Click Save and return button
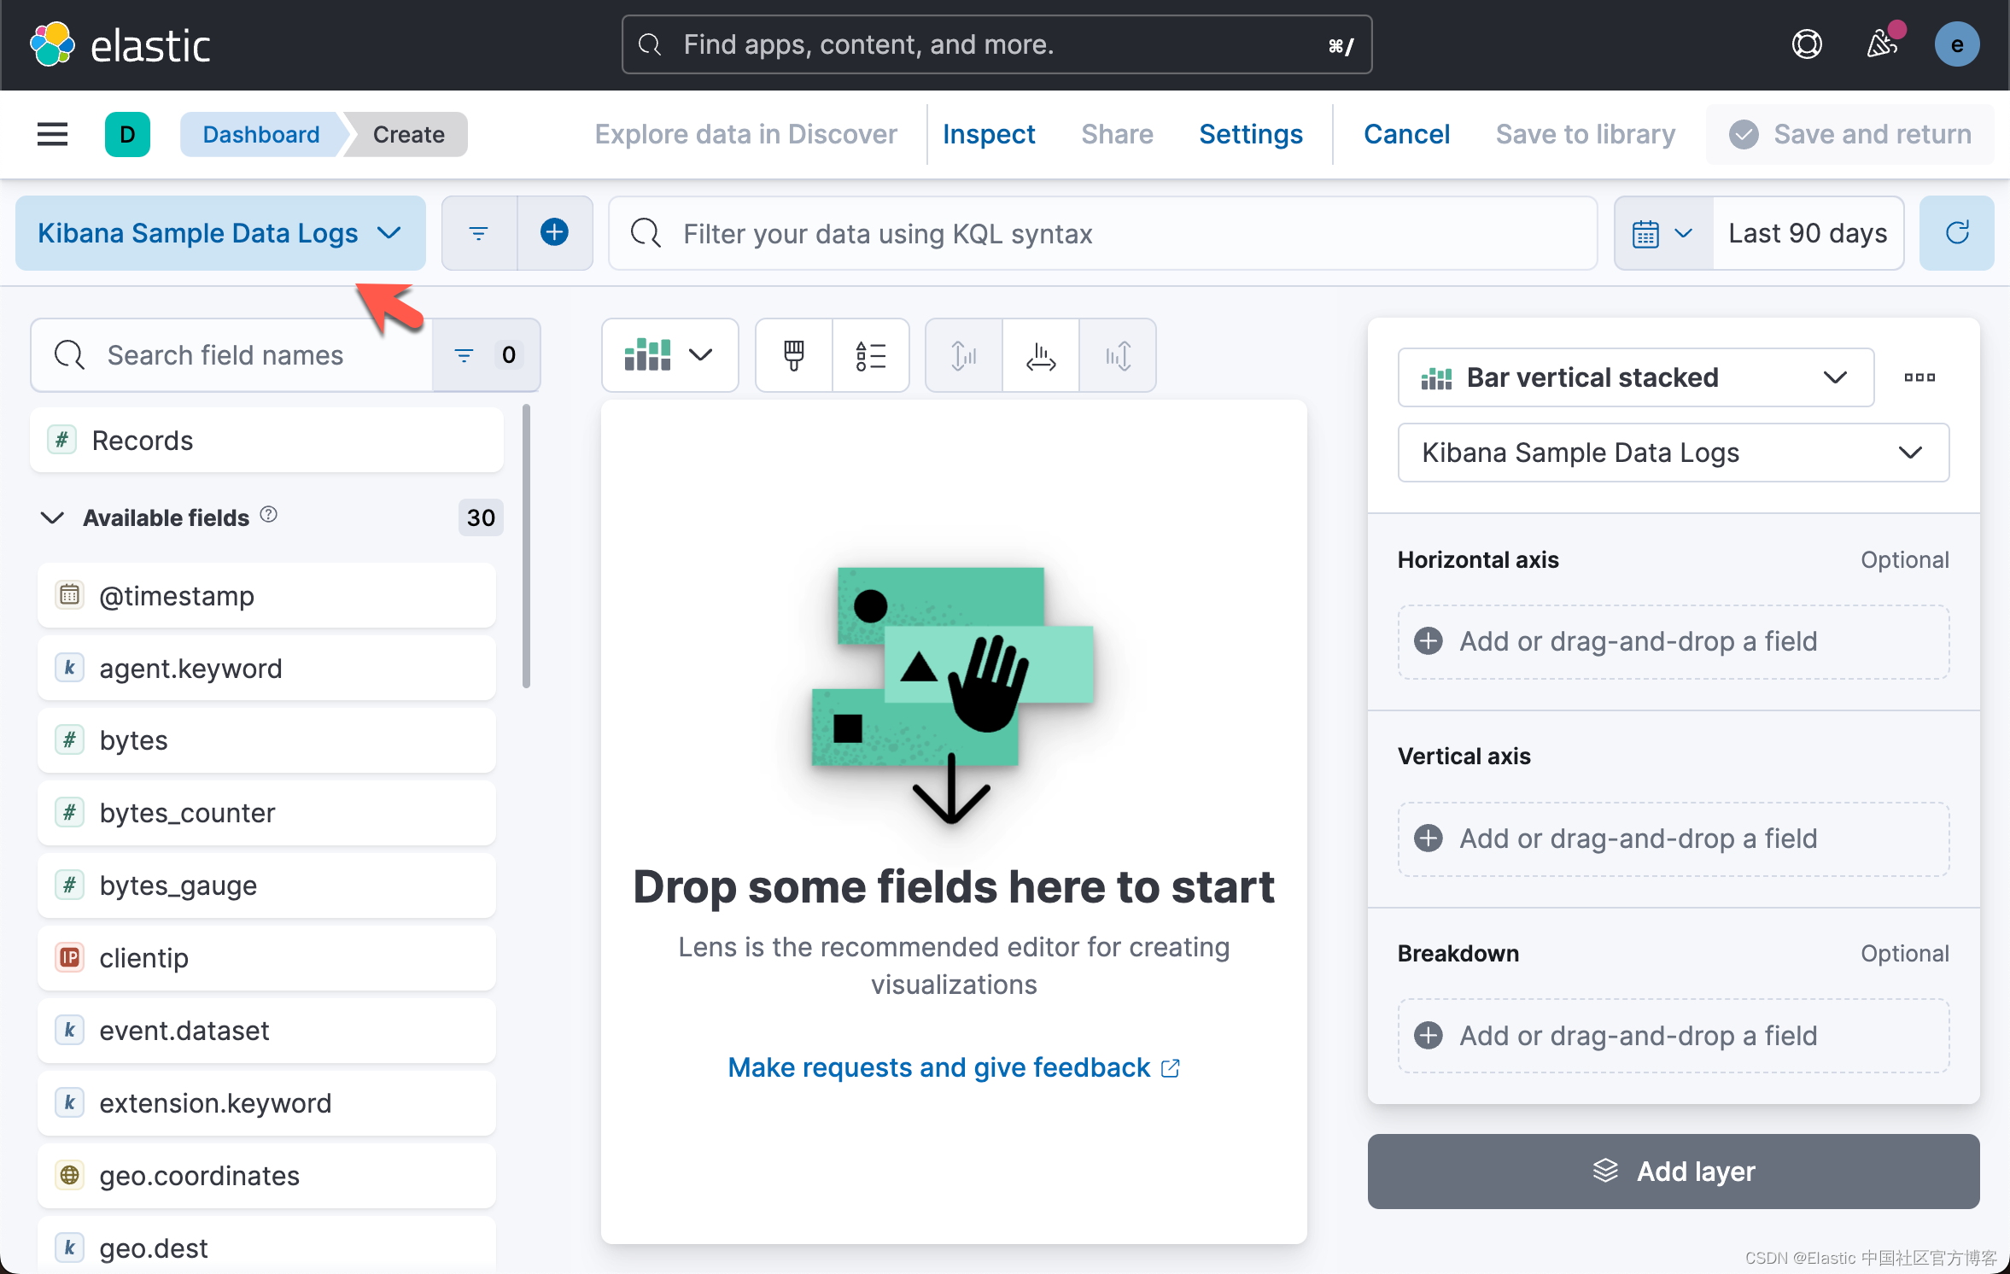The width and height of the screenshot is (2010, 1274). (1850, 134)
